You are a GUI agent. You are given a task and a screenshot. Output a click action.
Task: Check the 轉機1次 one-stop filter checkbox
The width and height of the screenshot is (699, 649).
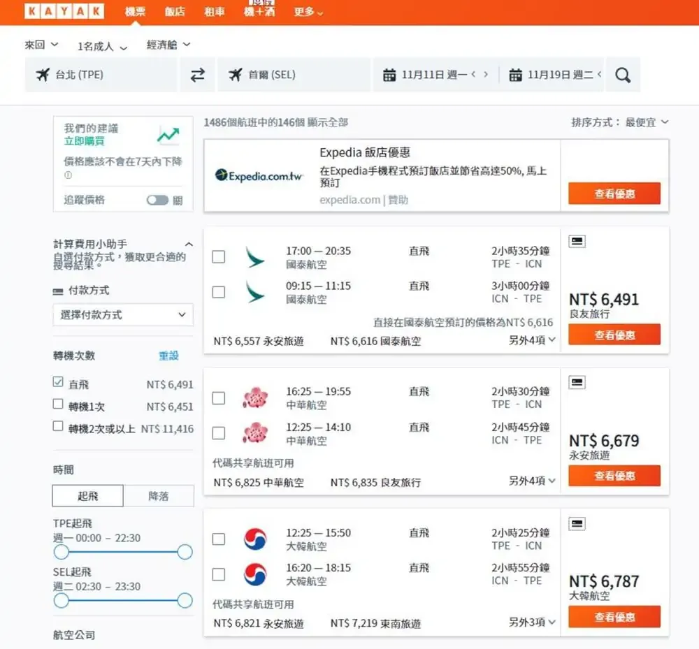58,404
